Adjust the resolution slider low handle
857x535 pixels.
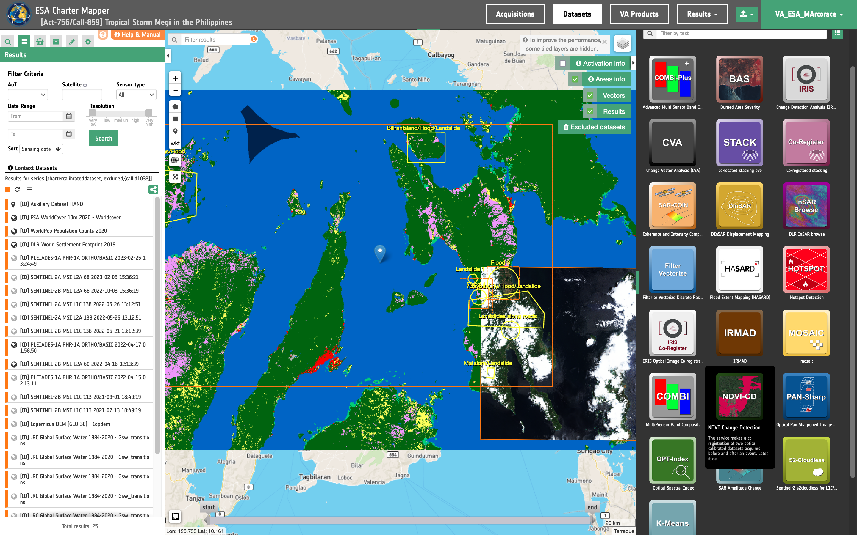92,113
